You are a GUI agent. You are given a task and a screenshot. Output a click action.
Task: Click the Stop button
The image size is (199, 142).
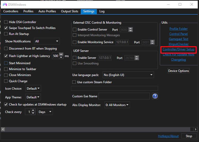tap(189, 136)
